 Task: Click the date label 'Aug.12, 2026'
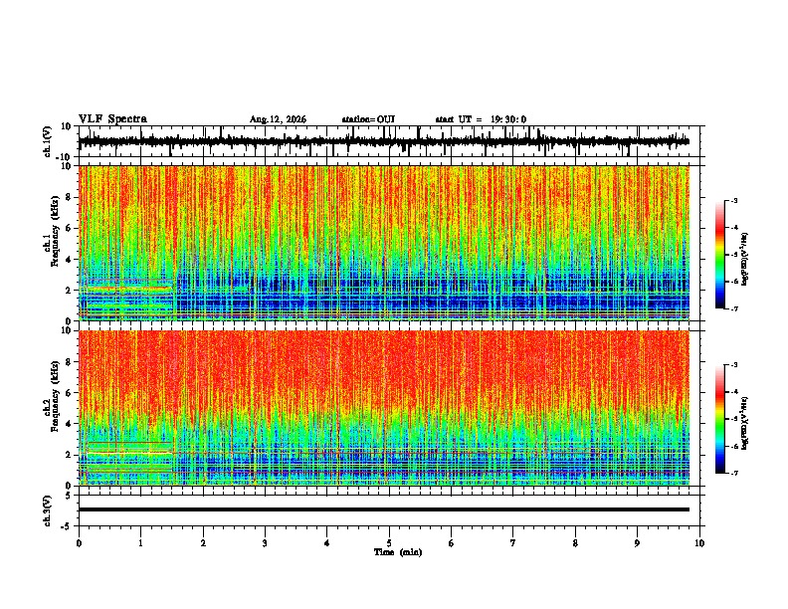pyautogui.click(x=278, y=119)
